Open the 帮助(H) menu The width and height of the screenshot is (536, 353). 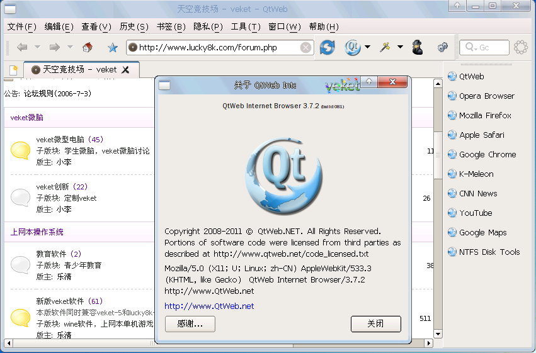click(324, 26)
